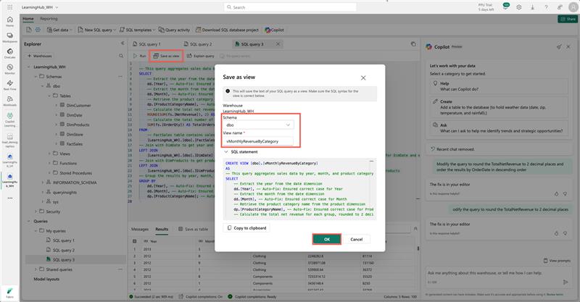
Task: Click the Copilot button in the ribbon
Action: click(275, 30)
